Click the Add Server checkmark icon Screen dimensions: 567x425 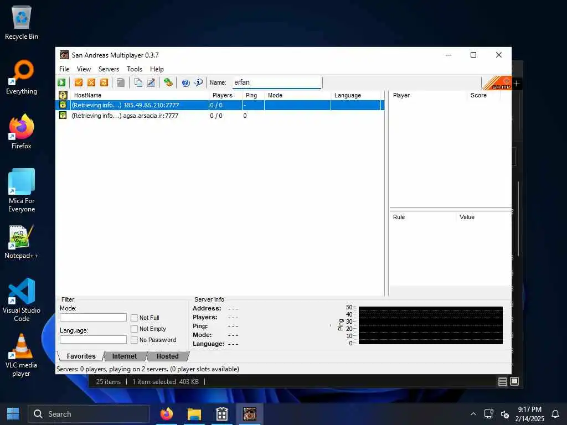coord(79,82)
